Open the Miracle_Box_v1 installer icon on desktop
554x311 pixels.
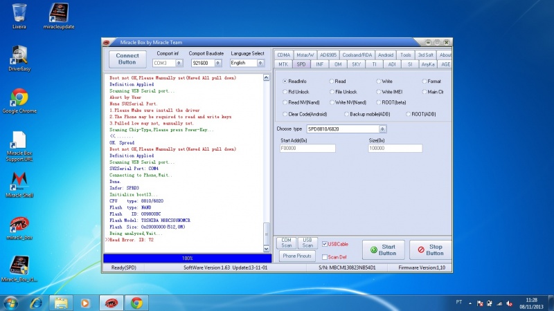19,269
